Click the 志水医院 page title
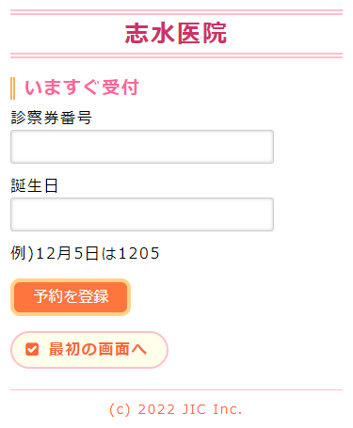The width and height of the screenshot is (353, 428). pyautogui.click(x=176, y=33)
